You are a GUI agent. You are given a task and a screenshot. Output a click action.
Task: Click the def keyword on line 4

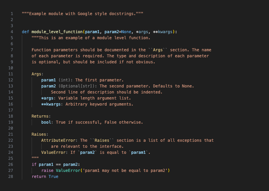click(x=26, y=32)
